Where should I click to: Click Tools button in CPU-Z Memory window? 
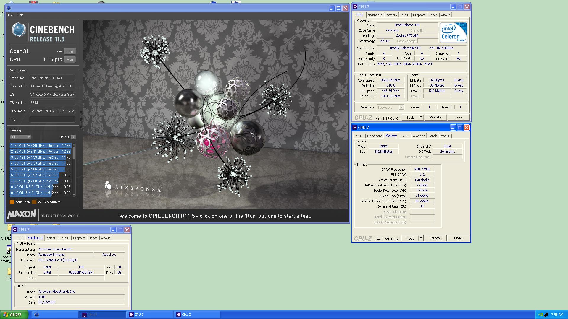point(410,238)
